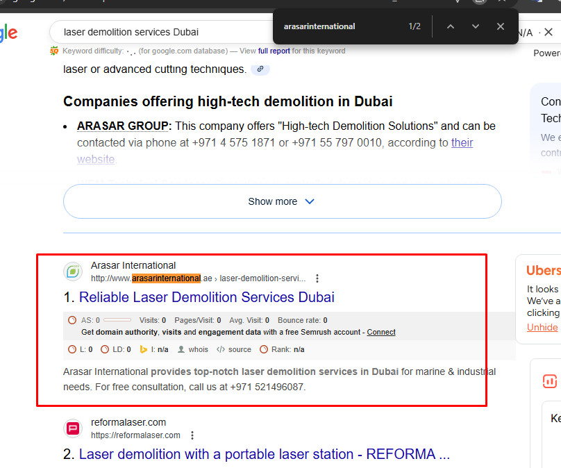Click the link icon after 'cutting techniques'
Viewport: 561px width, 468px height.
click(260, 69)
